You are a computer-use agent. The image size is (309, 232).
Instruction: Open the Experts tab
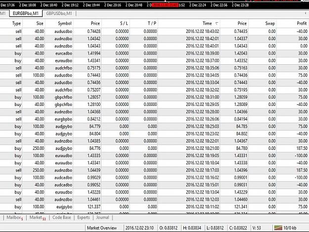click(x=84, y=218)
